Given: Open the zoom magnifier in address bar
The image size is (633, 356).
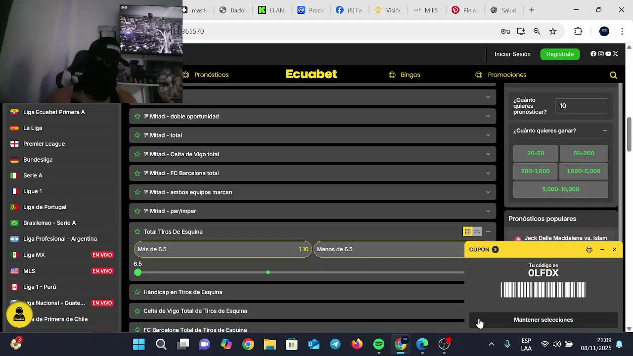Looking at the screenshot, I should tap(537, 31).
